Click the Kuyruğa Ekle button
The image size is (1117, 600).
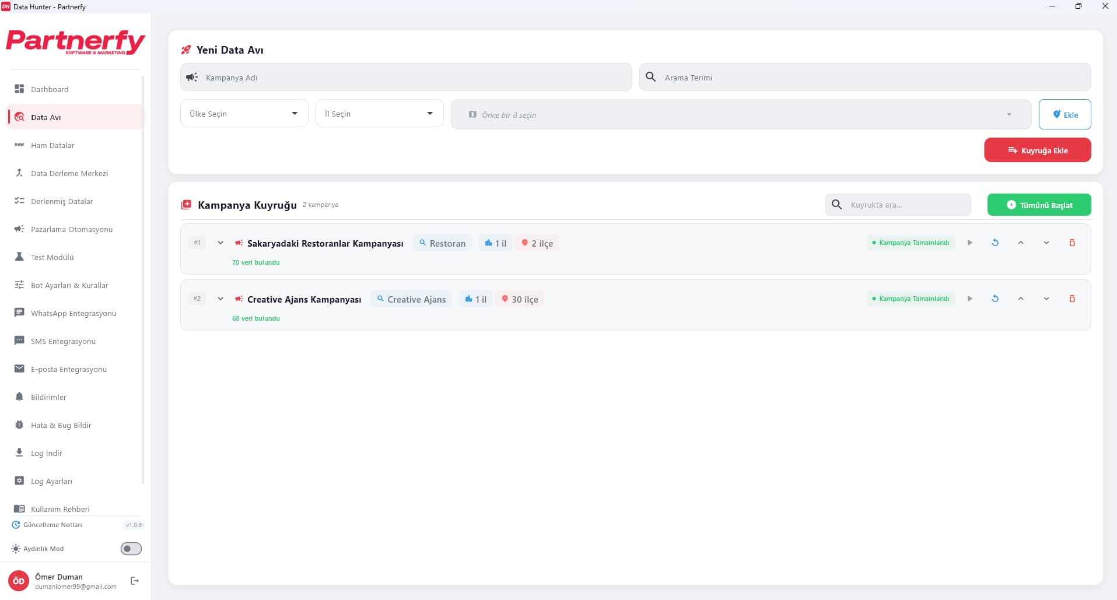pos(1037,150)
